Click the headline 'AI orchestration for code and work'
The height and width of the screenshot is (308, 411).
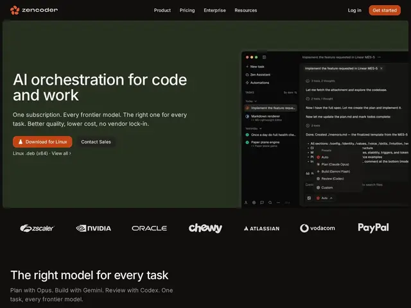pyautogui.click(x=100, y=87)
